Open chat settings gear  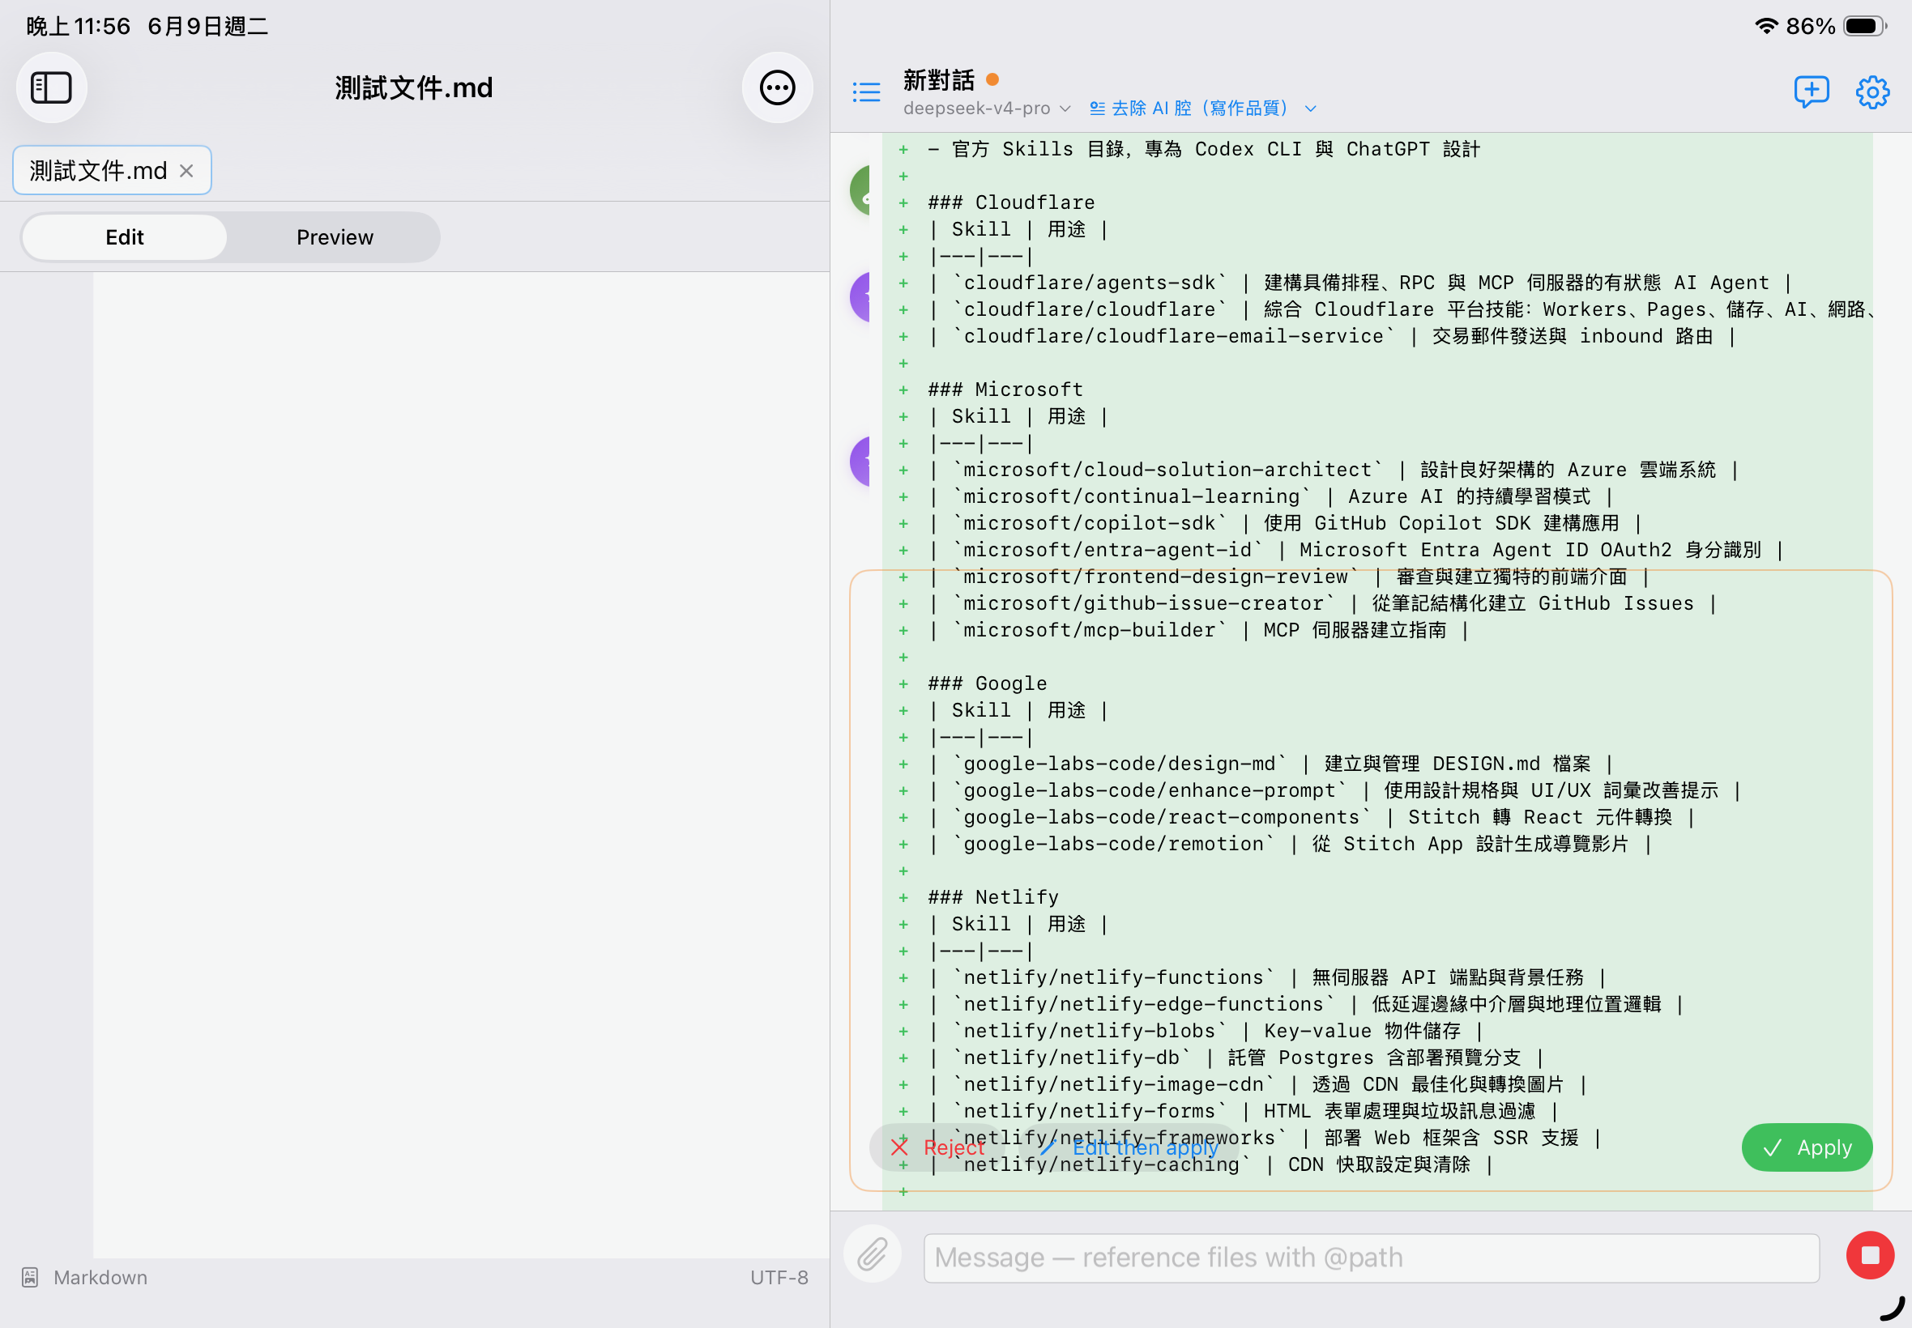click(1873, 92)
